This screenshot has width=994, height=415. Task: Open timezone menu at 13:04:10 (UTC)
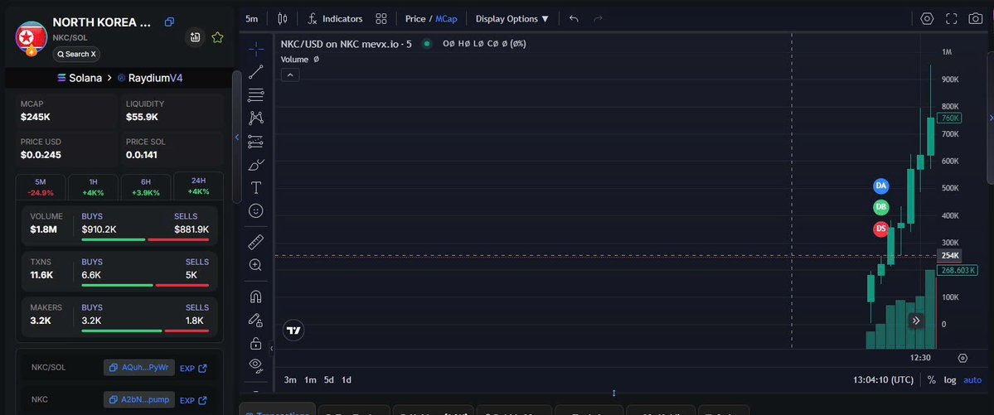click(883, 380)
